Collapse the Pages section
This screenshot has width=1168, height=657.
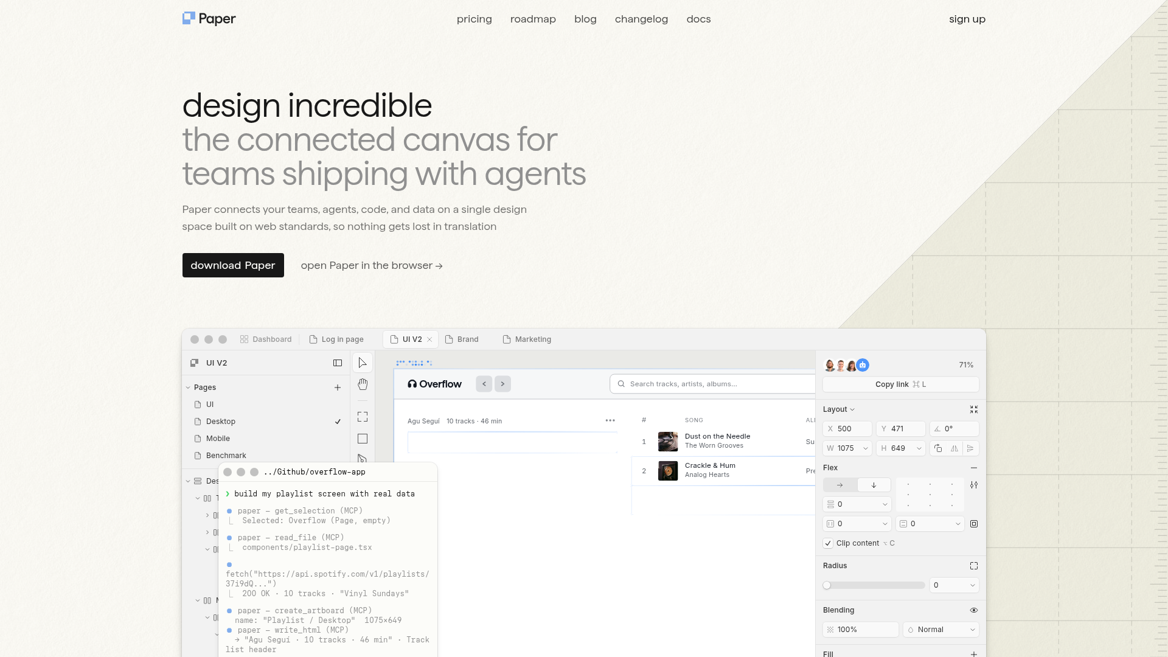188,388
